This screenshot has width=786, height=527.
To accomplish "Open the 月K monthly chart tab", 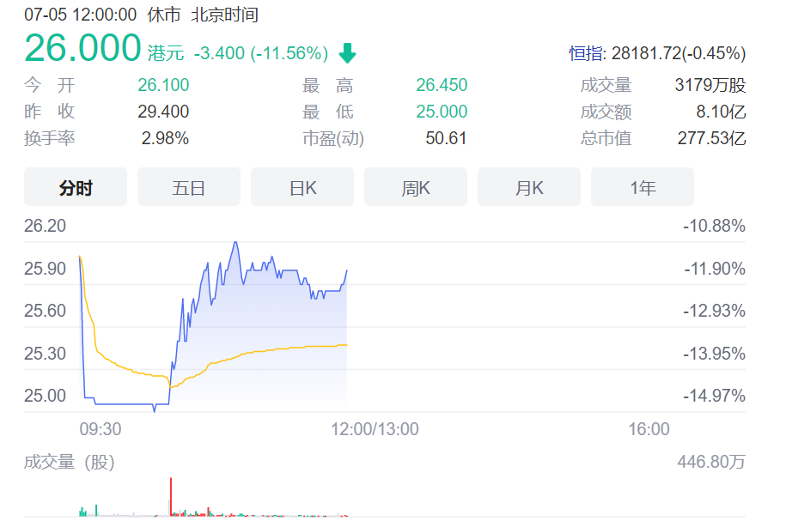I will 529,187.
